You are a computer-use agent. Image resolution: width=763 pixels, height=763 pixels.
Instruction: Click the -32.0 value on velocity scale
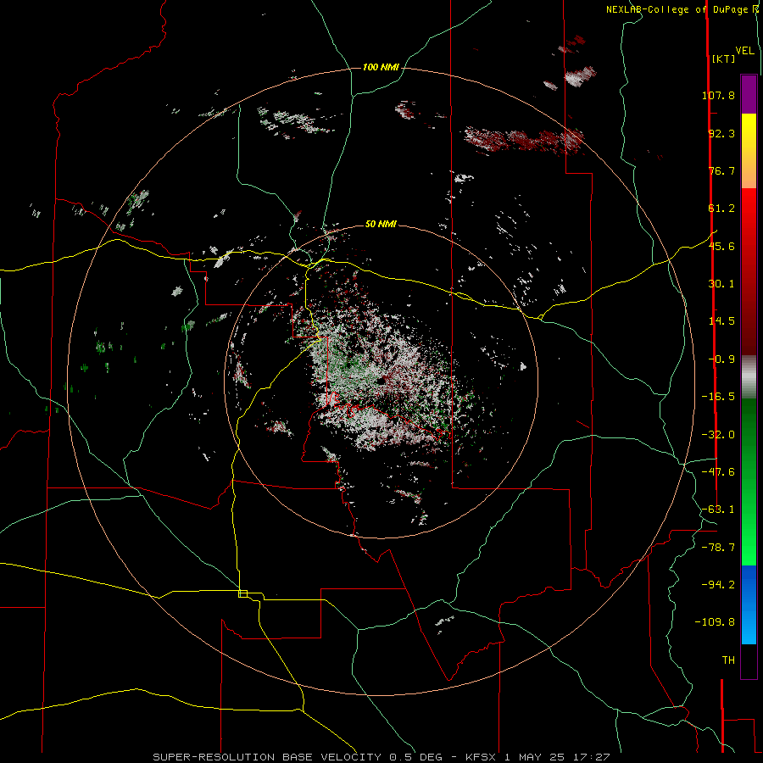click(x=718, y=435)
